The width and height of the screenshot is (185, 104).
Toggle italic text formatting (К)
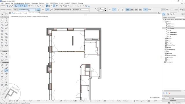click(x=114, y=10)
